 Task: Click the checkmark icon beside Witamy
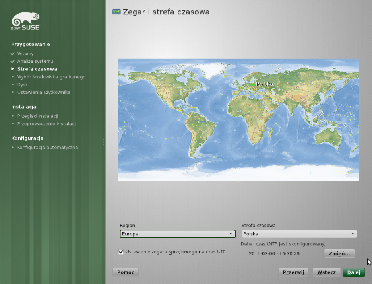click(13, 54)
